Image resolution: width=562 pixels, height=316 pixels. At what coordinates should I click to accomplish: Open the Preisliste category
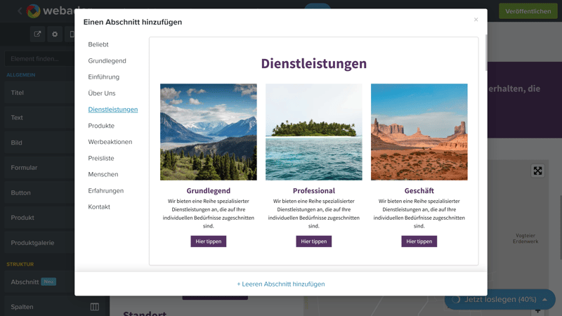pos(101,158)
